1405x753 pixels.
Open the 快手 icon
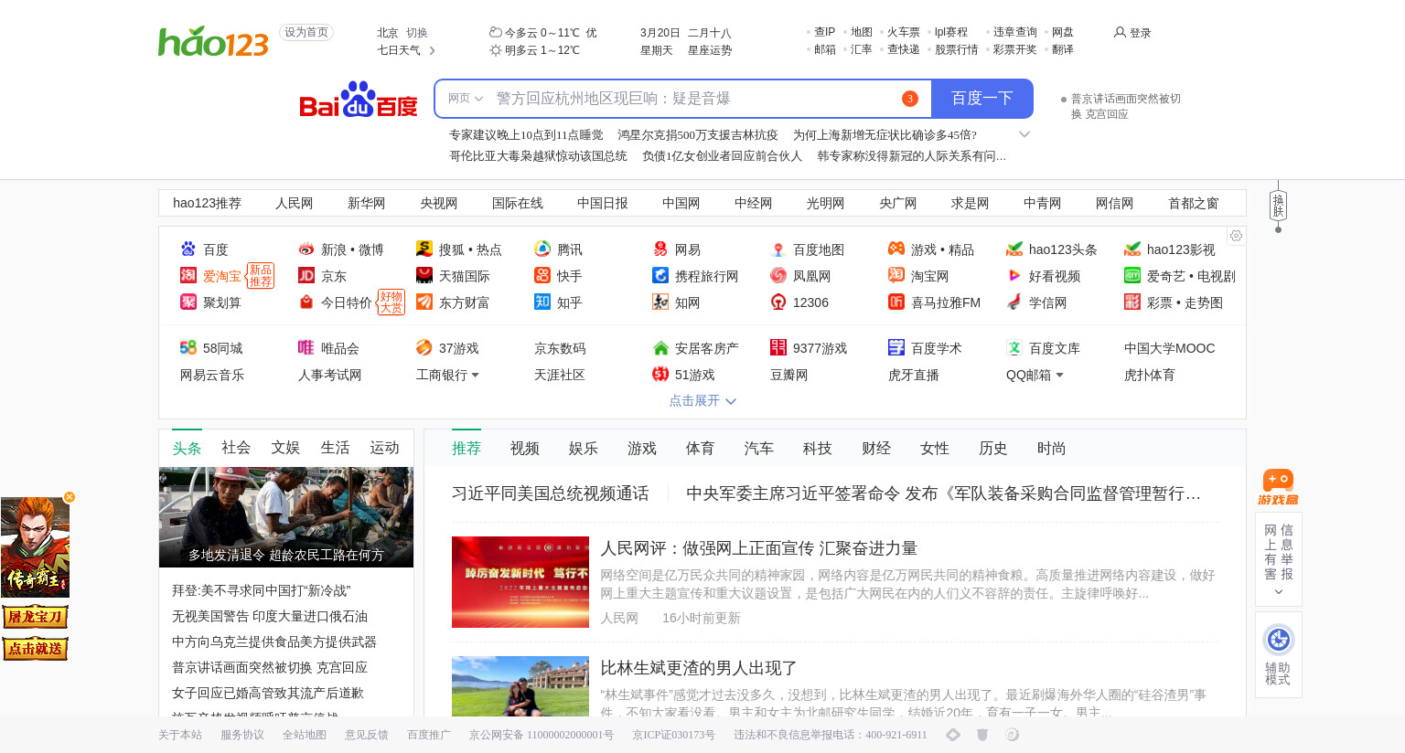click(x=542, y=276)
